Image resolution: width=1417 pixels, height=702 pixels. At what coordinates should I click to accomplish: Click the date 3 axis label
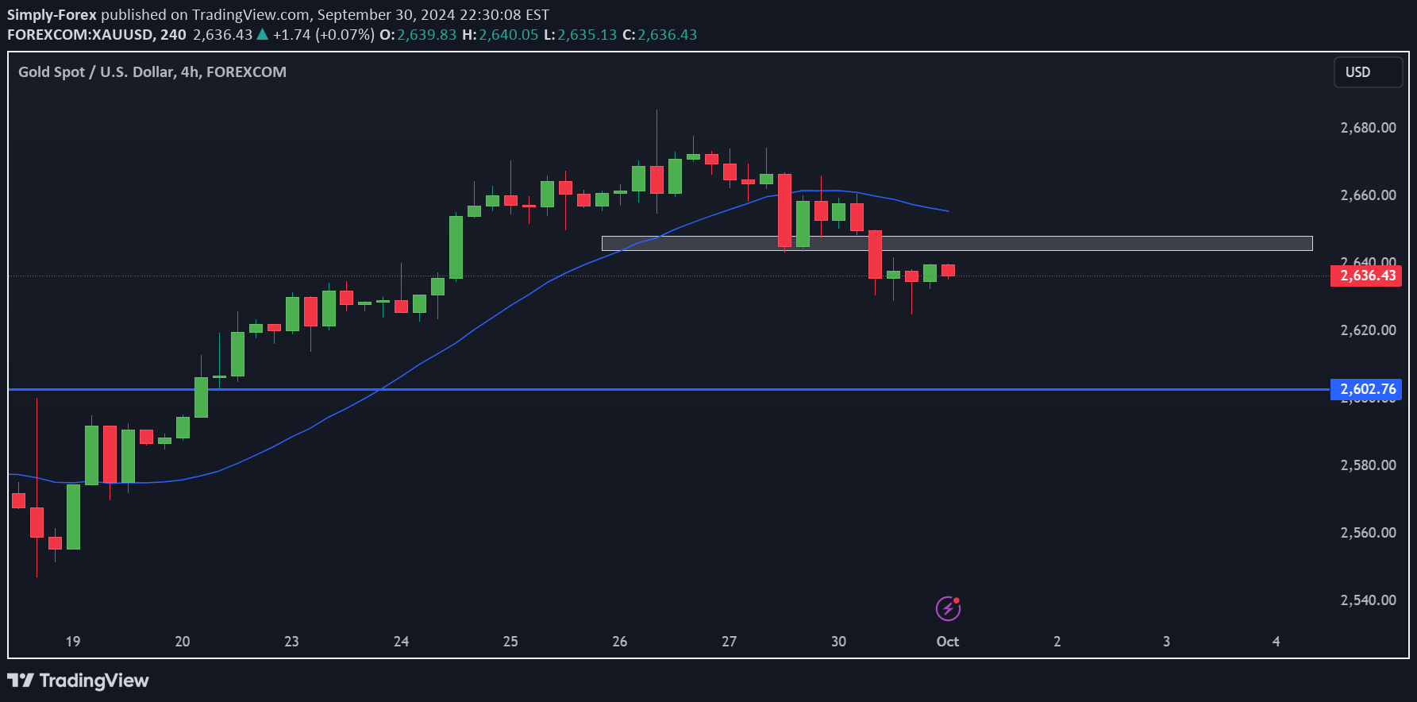pyautogui.click(x=1167, y=642)
